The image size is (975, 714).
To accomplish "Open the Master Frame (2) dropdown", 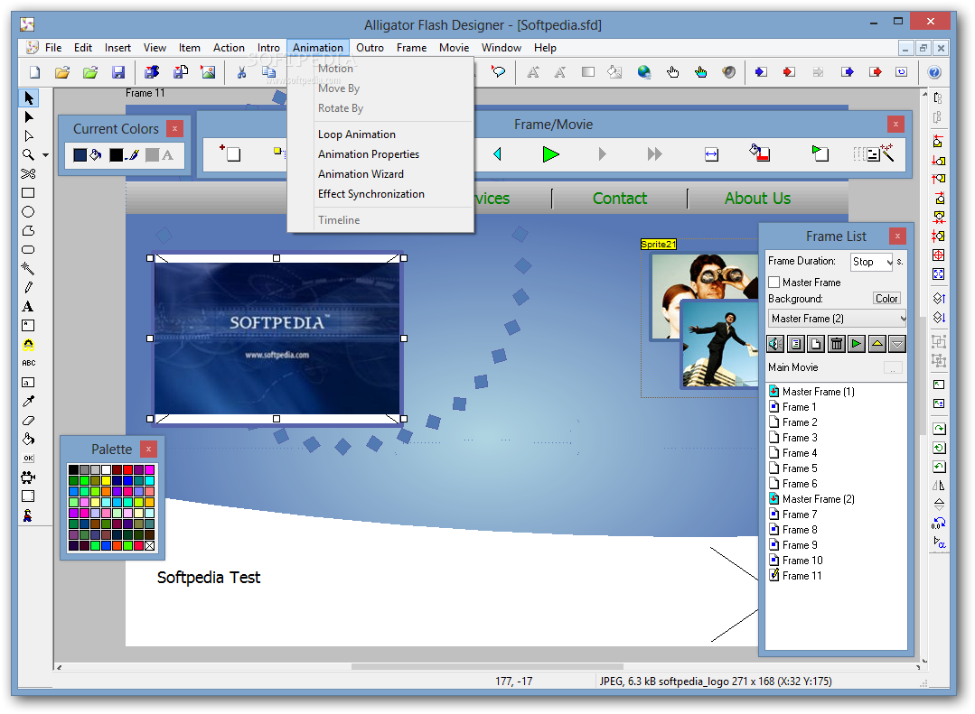I will [x=837, y=319].
